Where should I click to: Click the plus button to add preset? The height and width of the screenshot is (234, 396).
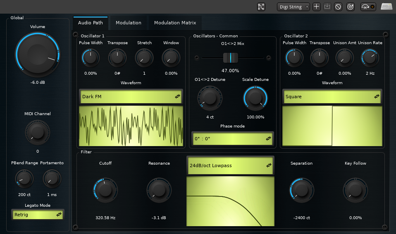(x=316, y=7)
